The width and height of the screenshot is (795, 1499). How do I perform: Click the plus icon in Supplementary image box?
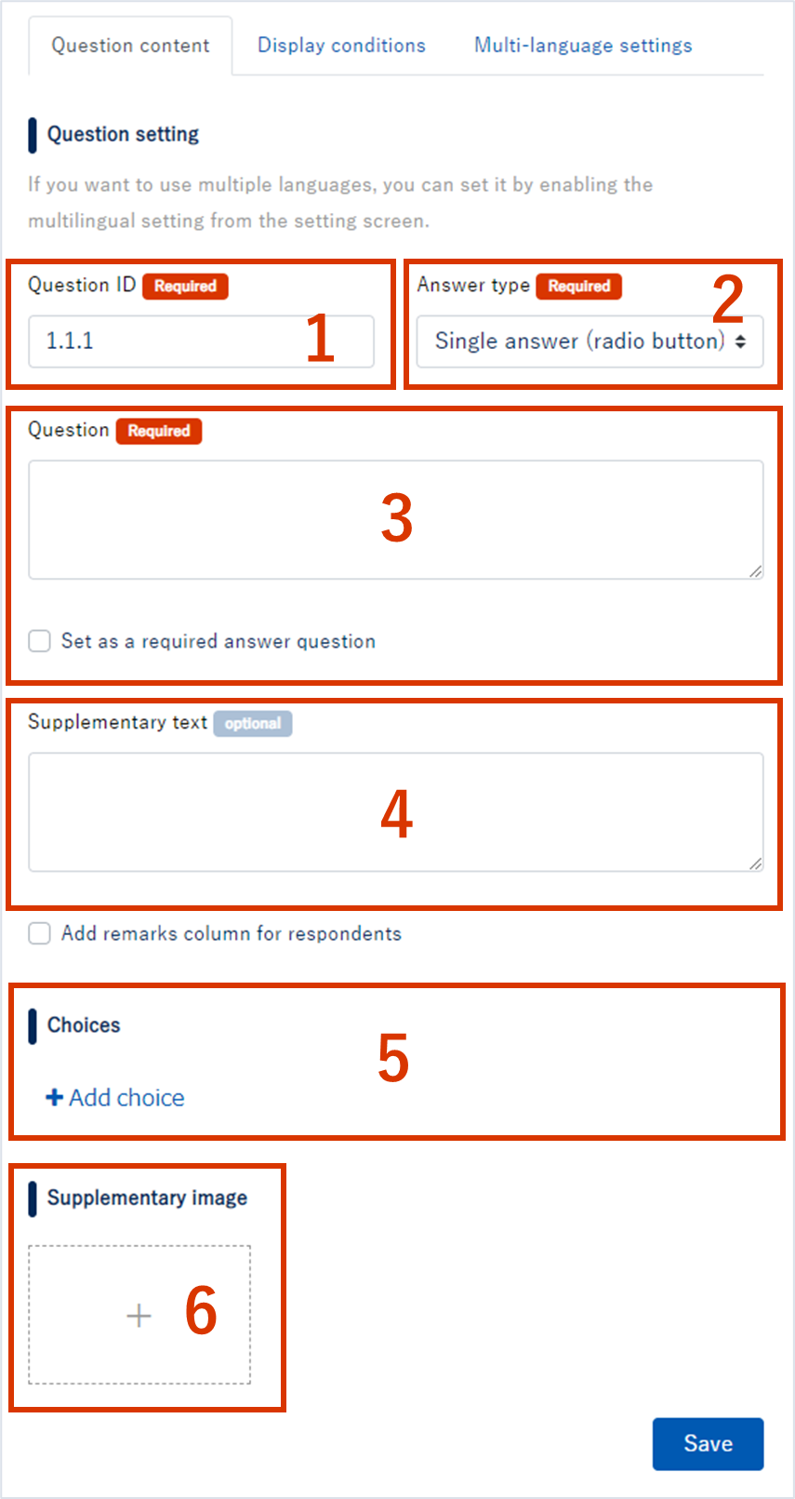tap(139, 1315)
